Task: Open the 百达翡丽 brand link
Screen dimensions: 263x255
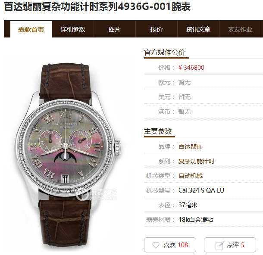Action: [191, 146]
